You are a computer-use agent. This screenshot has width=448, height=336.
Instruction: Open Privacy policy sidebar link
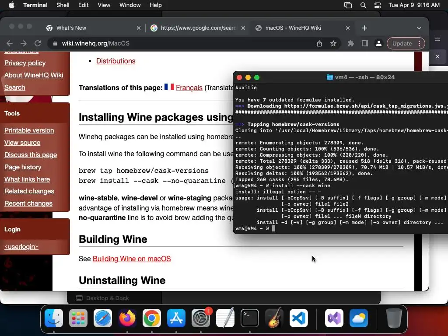pos(25,63)
